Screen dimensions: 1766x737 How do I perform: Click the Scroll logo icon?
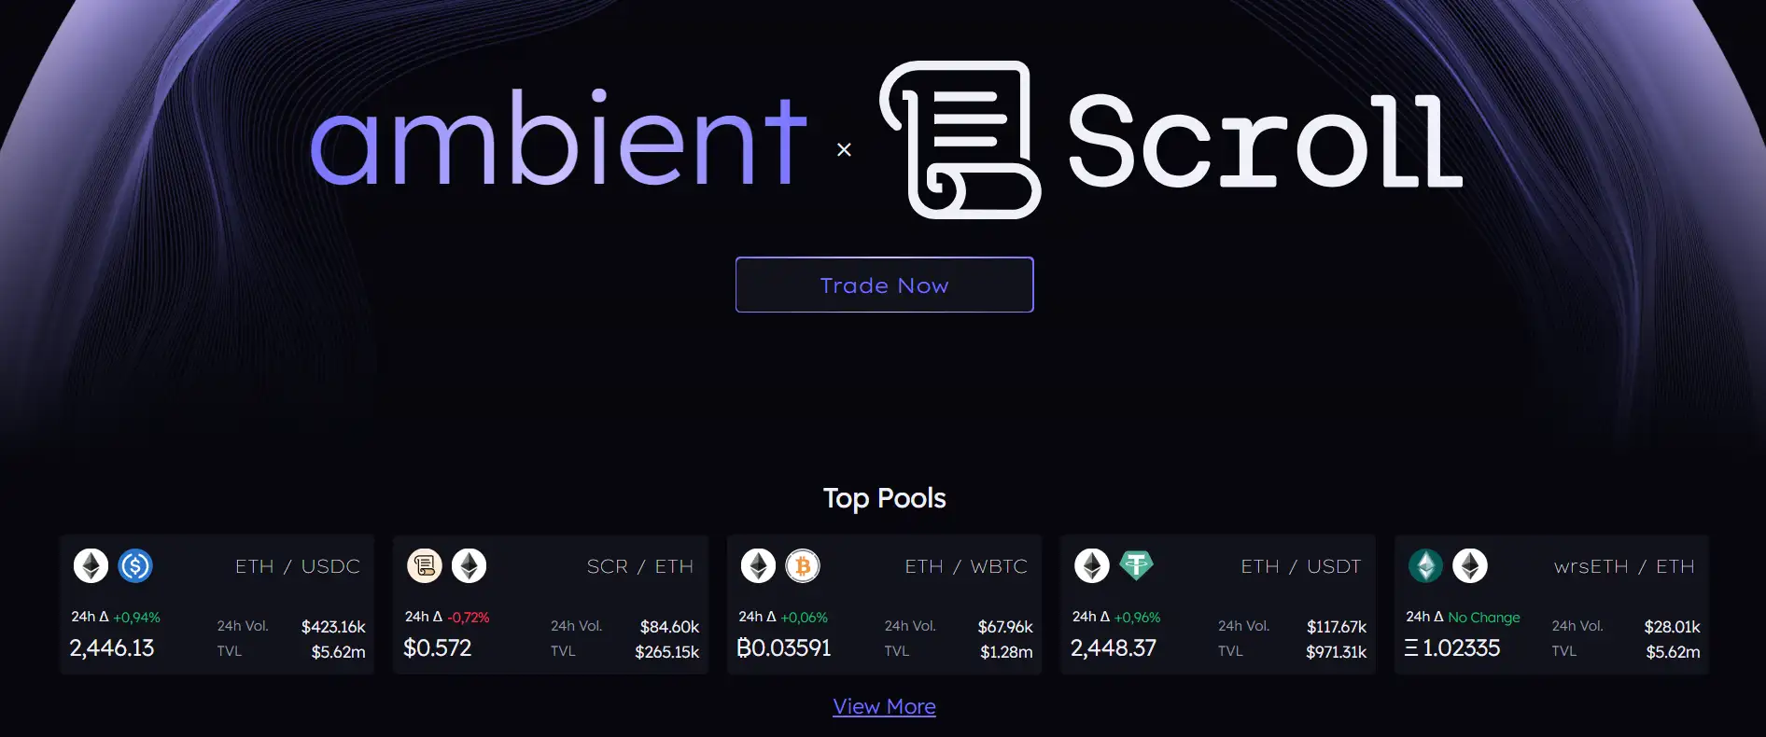tap(960, 140)
